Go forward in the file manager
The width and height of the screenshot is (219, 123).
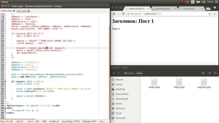[119, 73]
